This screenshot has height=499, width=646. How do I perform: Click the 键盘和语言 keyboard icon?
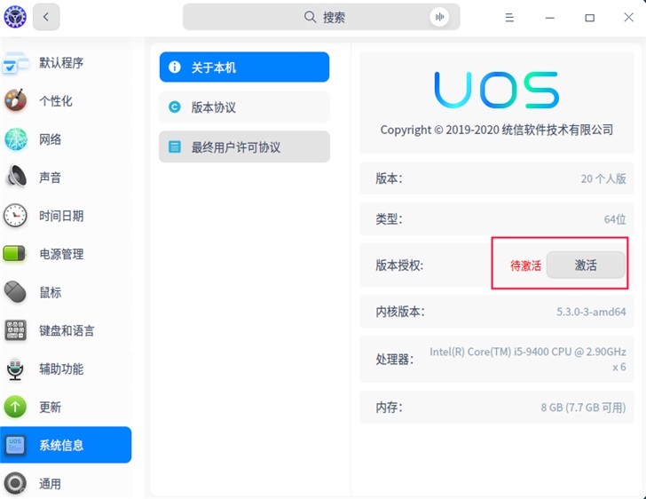(x=15, y=330)
